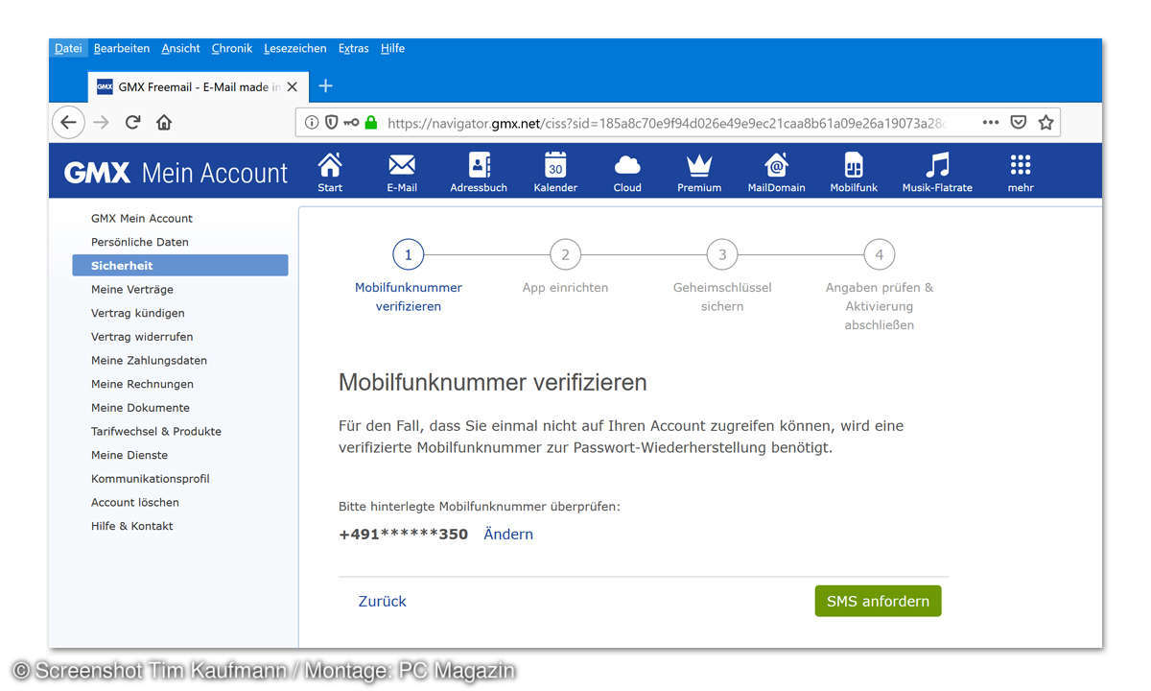Select 'Sicherheit' in sidebar

pos(180,266)
